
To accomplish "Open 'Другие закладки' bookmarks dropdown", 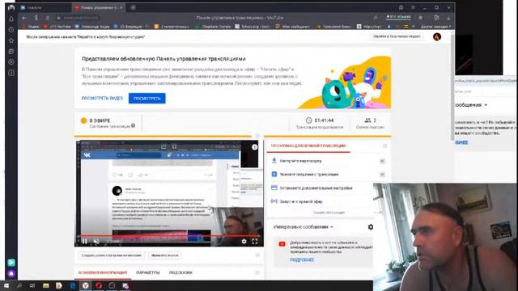I will tap(435, 27).
